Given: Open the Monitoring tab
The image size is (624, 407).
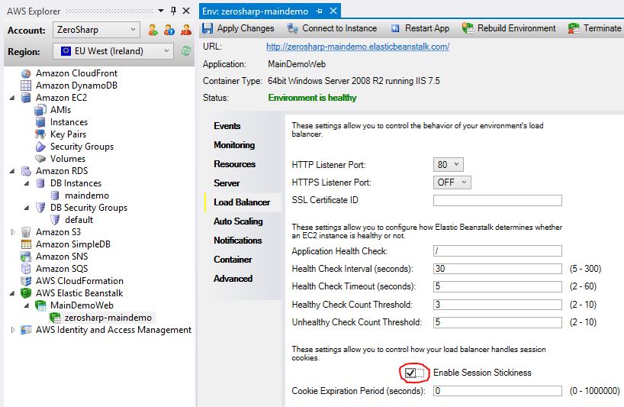Looking at the screenshot, I should point(234,145).
